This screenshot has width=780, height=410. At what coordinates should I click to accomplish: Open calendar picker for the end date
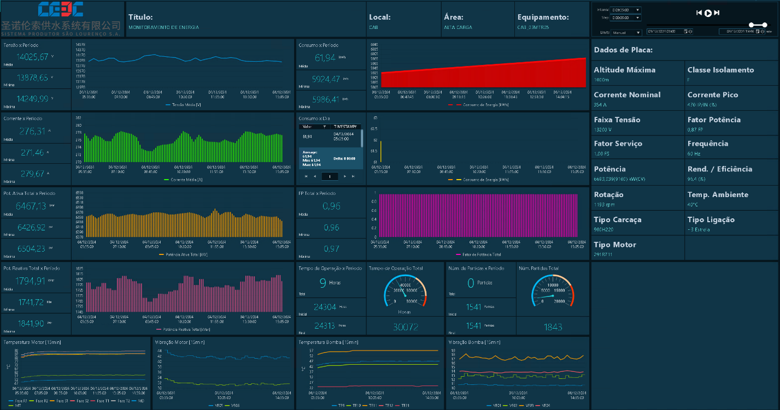coord(758,32)
